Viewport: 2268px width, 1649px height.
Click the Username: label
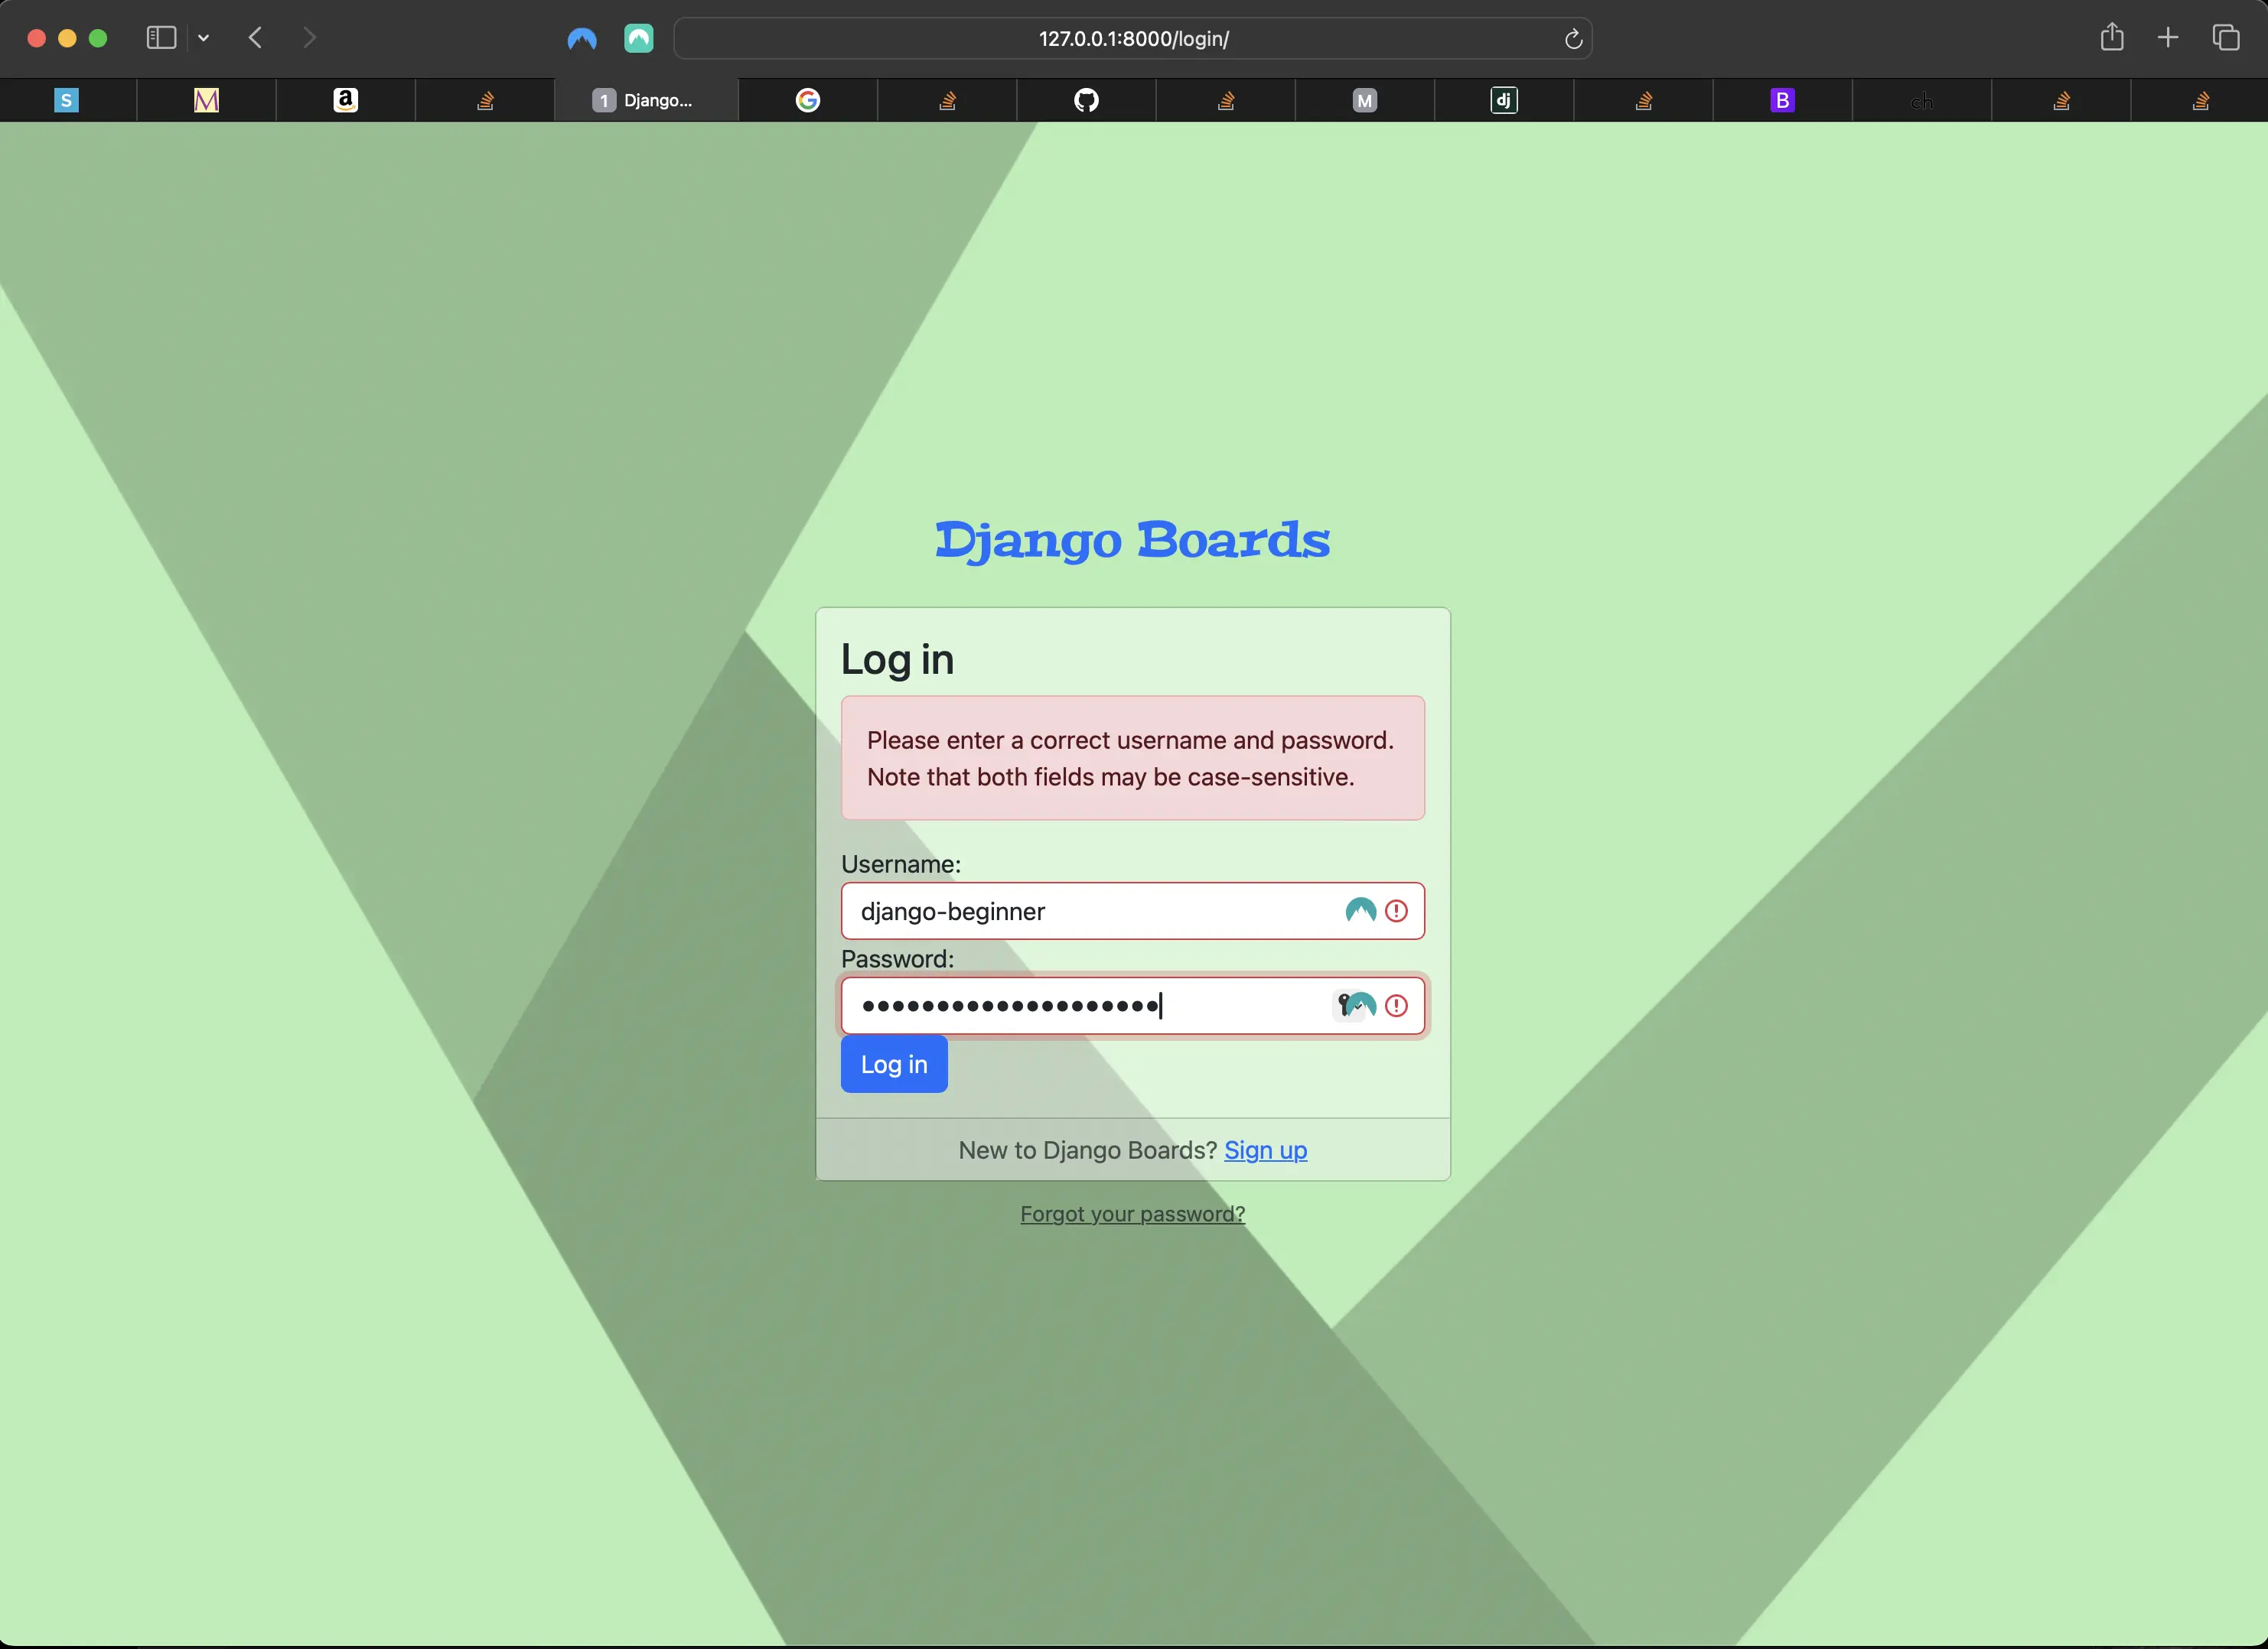pyautogui.click(x=901, y=864)
